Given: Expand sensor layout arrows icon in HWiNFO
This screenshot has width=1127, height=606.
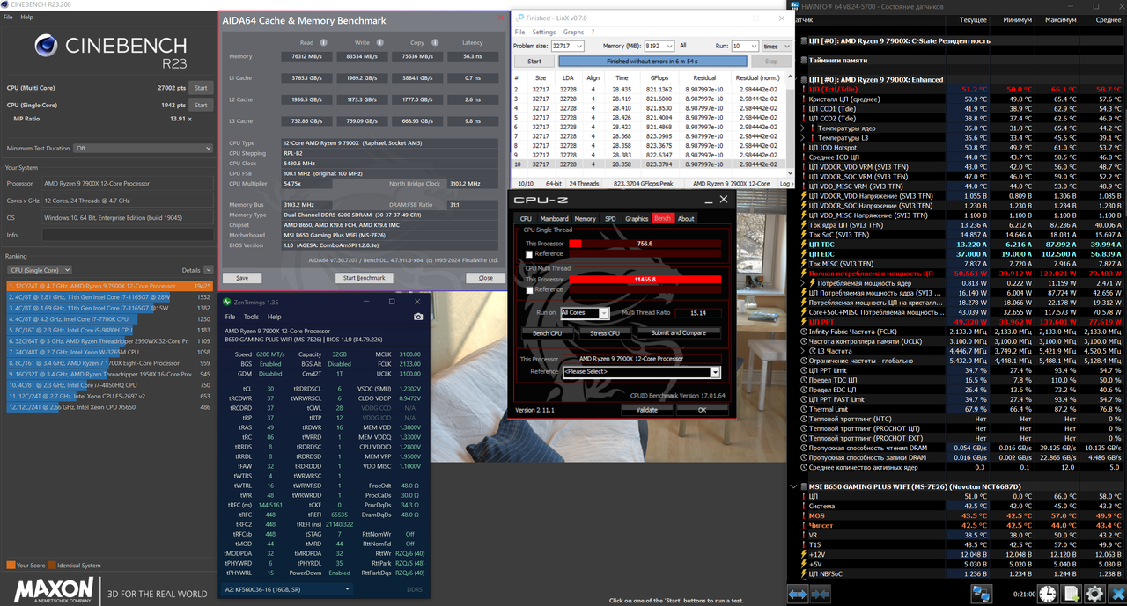Looking at the screenshot, I should [x=798, y=594].
